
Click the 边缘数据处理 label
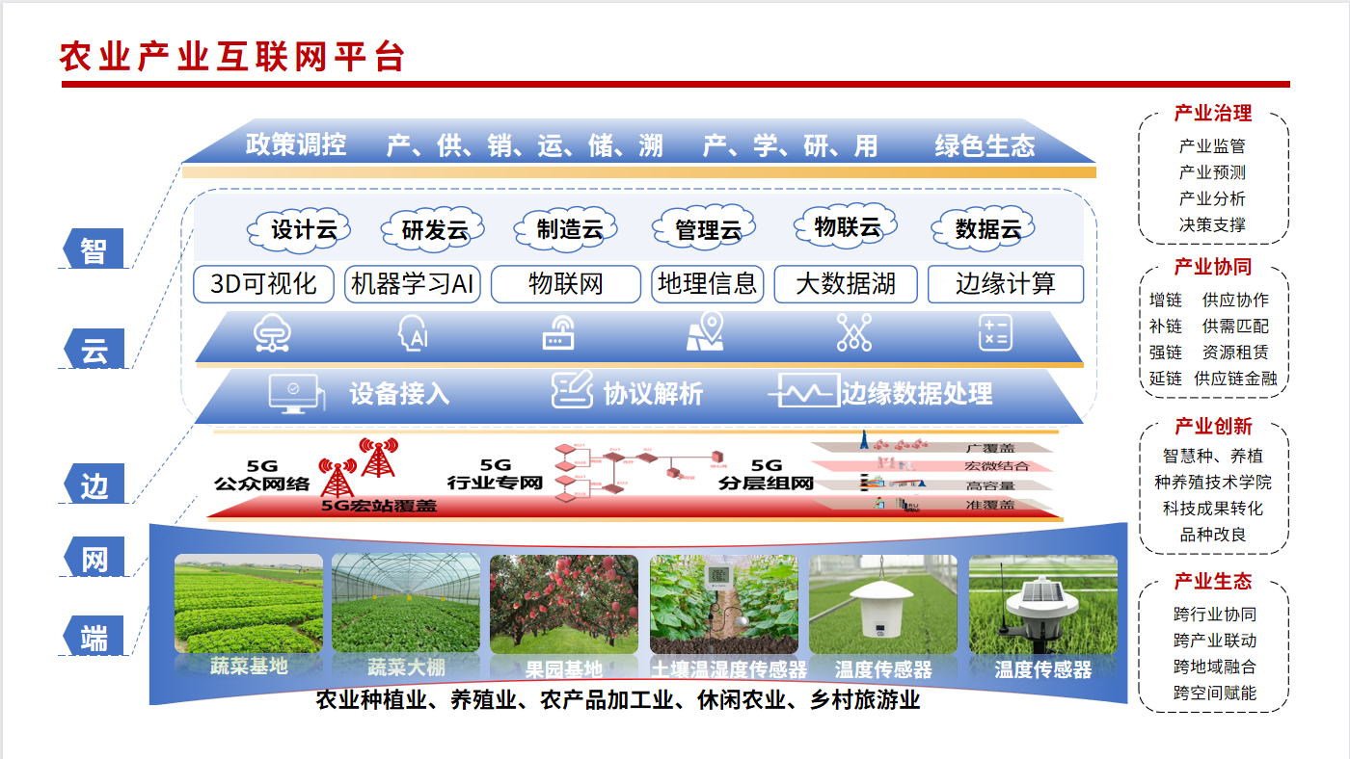(917, 393)
